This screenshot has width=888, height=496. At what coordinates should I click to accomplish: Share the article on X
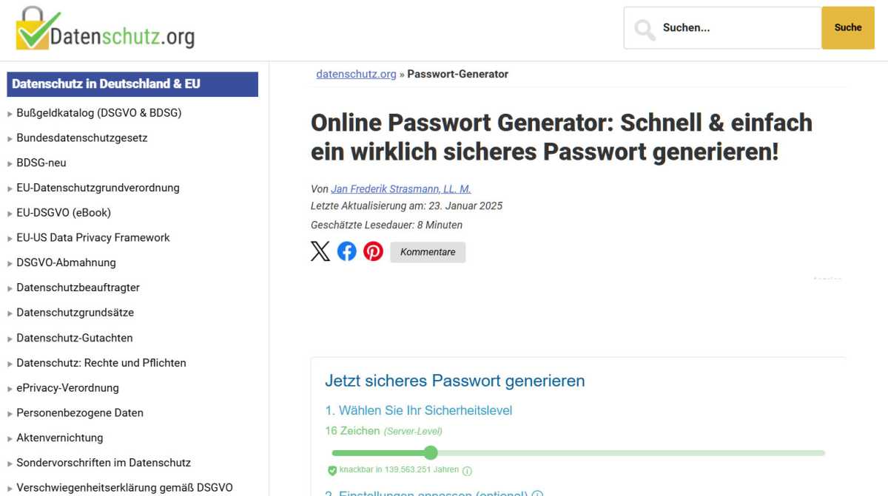(320, 251)
